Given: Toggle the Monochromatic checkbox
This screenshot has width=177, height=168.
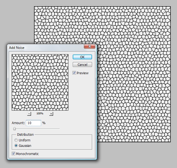Looking at the screenshot, I should click(13, 154).
